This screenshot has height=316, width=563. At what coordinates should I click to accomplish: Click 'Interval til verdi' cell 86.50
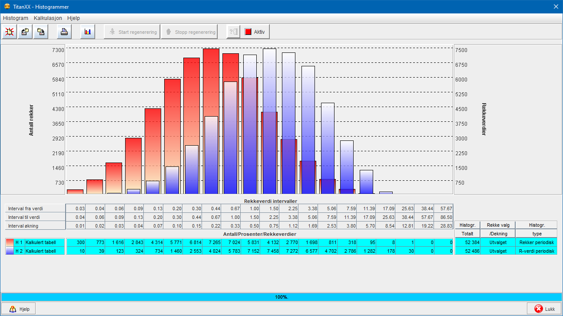pyautogui.click(x=444, y=217)
